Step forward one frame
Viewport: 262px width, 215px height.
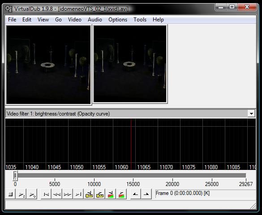(x=68, y=194)
